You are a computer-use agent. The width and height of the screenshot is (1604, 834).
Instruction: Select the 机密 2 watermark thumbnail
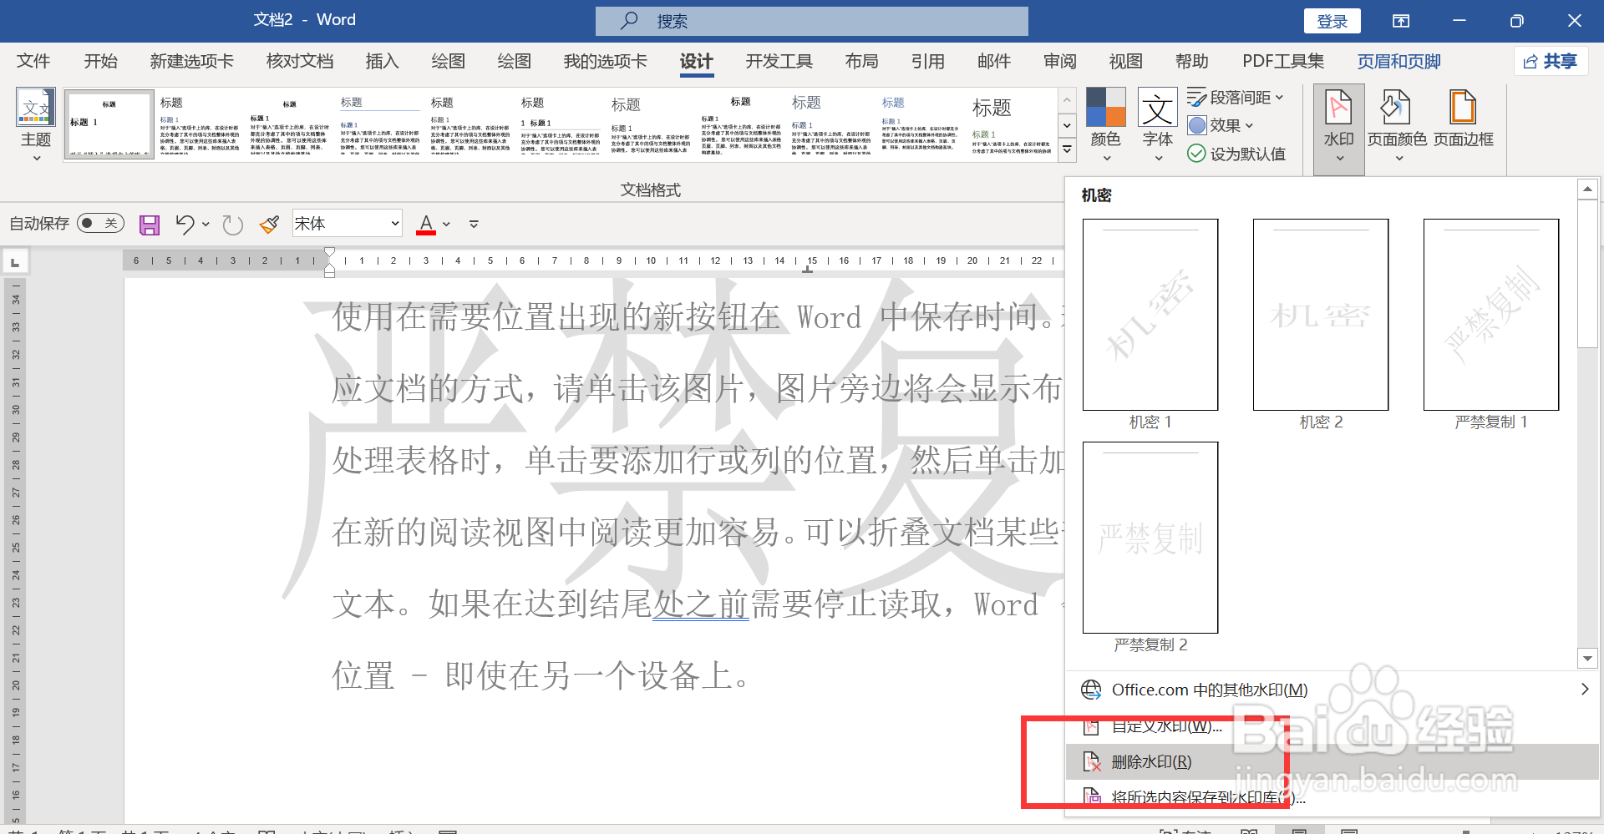(1321, 315)
